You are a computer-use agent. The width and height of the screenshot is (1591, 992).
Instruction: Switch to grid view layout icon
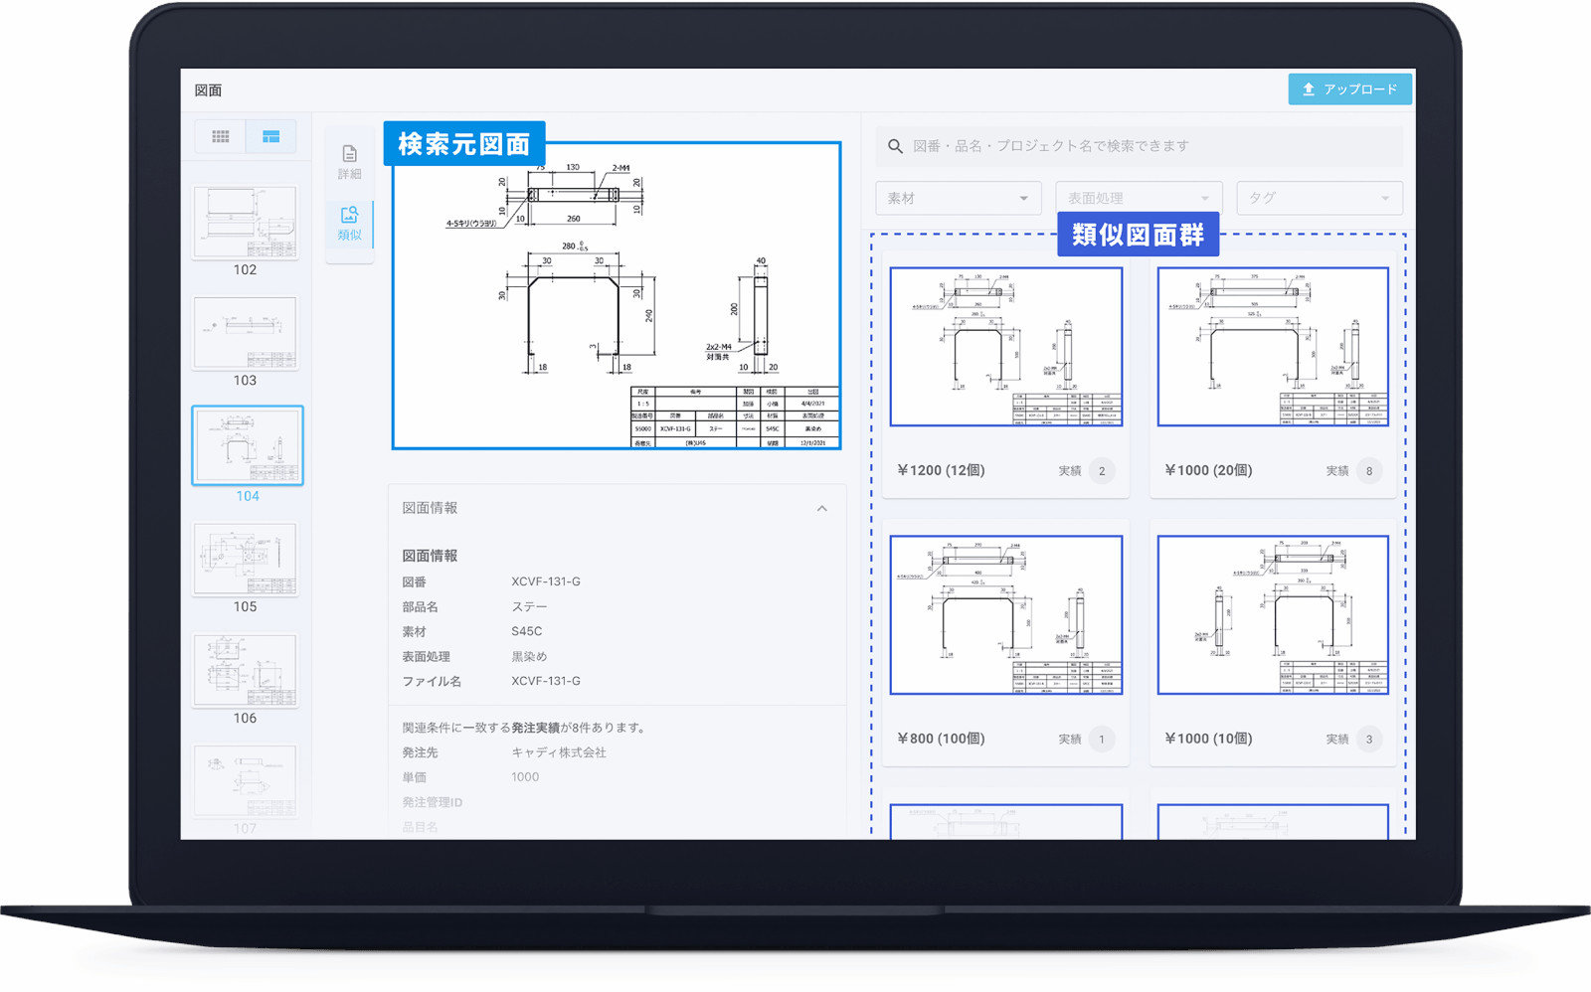(x=221, y=137)
